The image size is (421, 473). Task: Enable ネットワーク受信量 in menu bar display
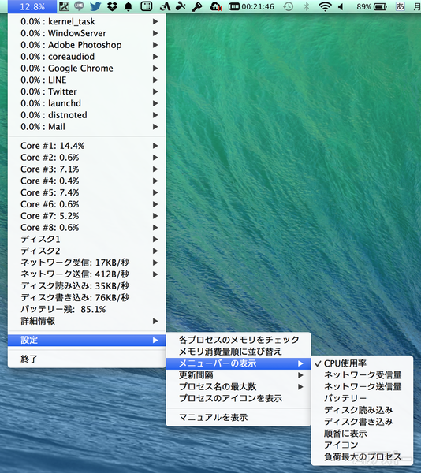pyautogui.click(x=362, y=375)
